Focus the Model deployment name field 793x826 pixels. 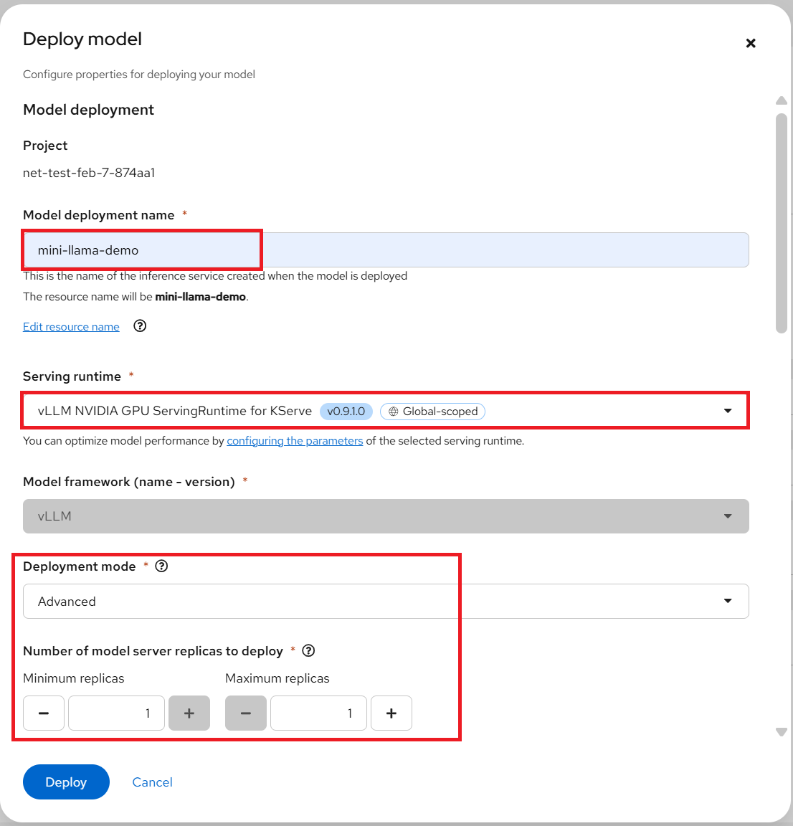tap(386, 250)
